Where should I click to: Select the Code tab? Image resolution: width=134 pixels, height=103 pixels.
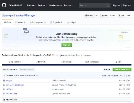pos(8,22)
